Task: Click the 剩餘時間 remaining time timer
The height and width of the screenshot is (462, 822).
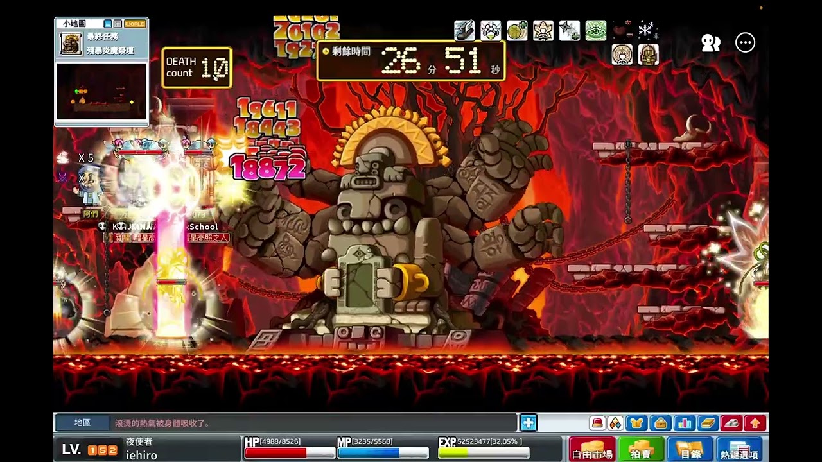Action: pyautogui.click(x=411, y=60)
